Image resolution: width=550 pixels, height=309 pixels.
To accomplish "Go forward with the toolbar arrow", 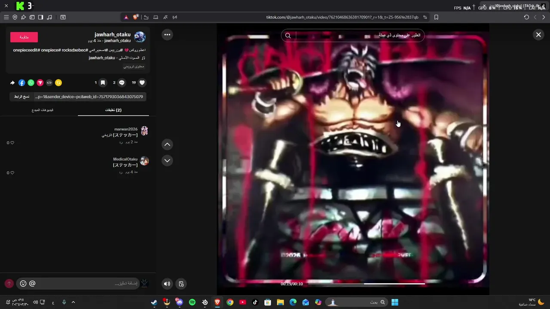I will click(x=544, y=17).
